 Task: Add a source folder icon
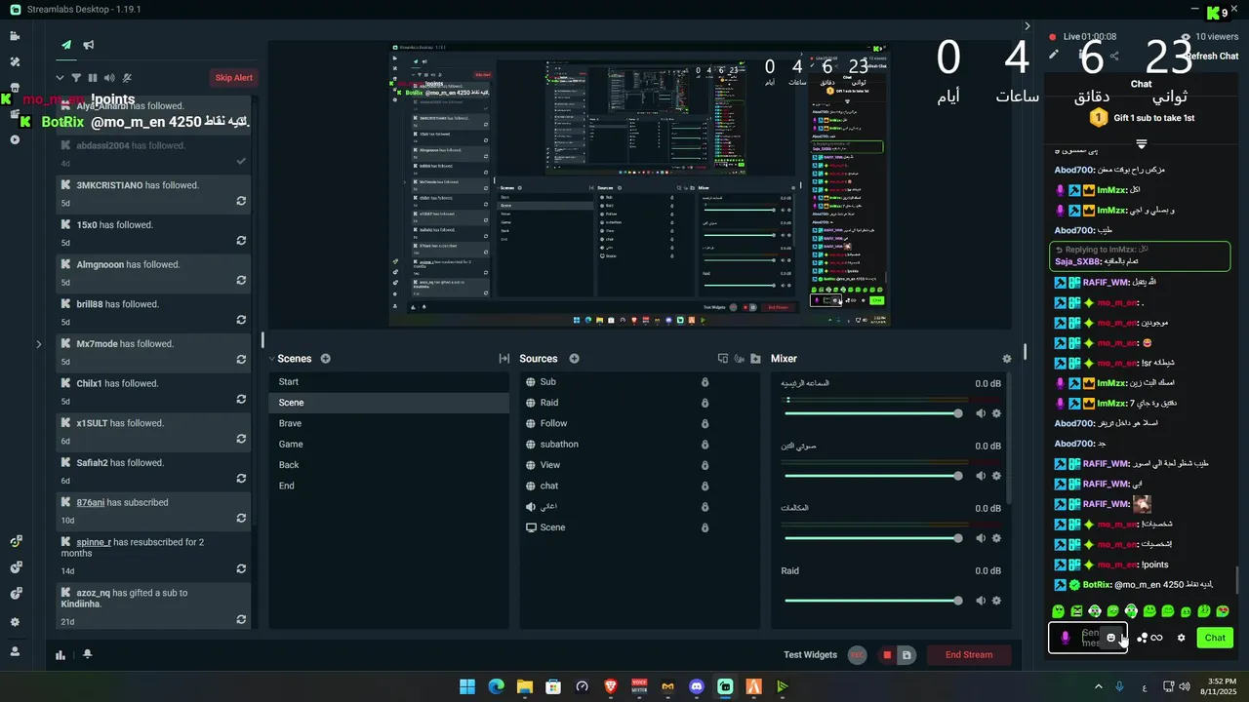click(x=755, y=359)
